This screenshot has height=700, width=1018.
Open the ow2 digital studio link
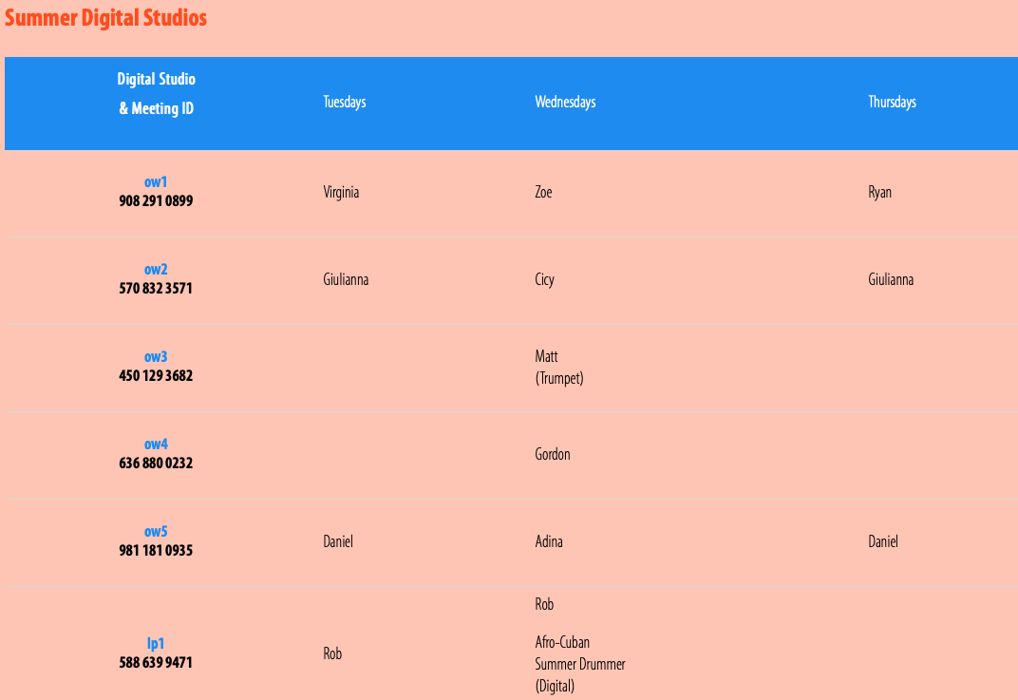(156, 270)
